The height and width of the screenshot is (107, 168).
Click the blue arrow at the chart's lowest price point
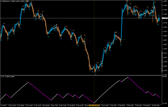point(96,74)
